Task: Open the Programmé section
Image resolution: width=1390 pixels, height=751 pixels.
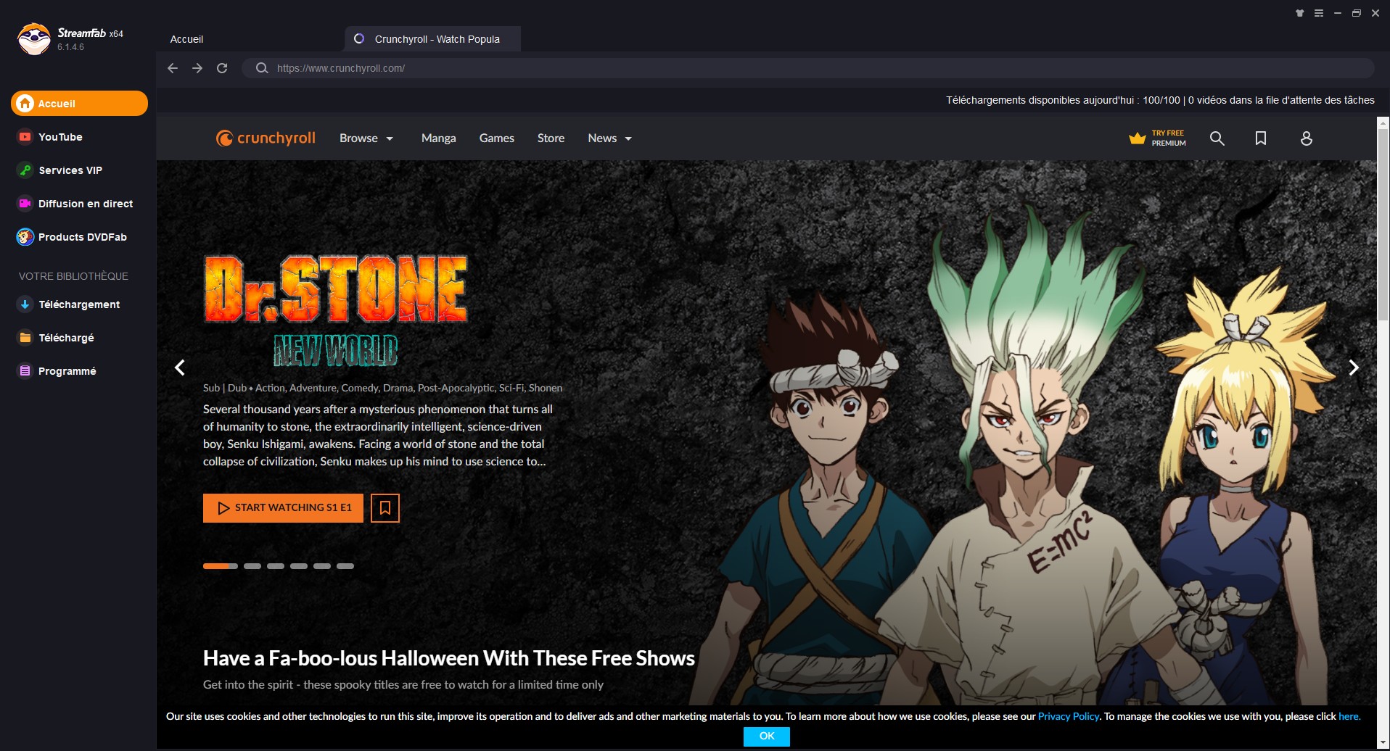Action: 79,371
